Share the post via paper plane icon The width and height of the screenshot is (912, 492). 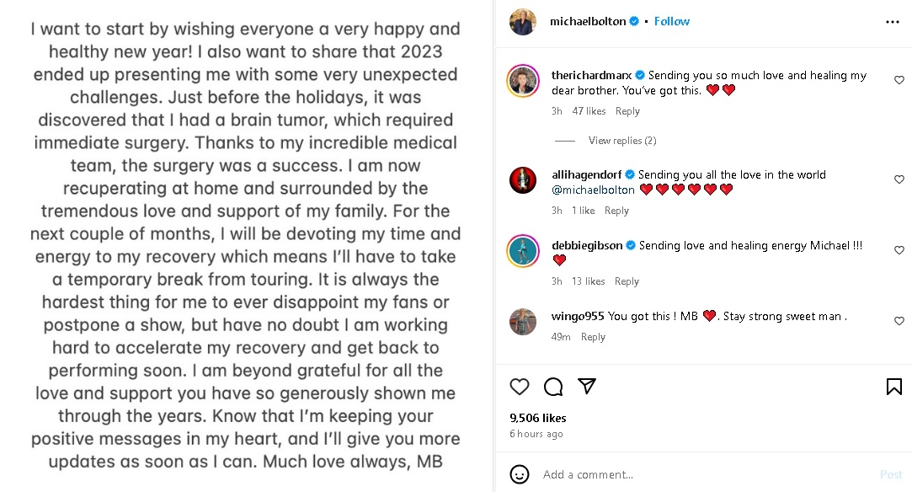(587, 387)
